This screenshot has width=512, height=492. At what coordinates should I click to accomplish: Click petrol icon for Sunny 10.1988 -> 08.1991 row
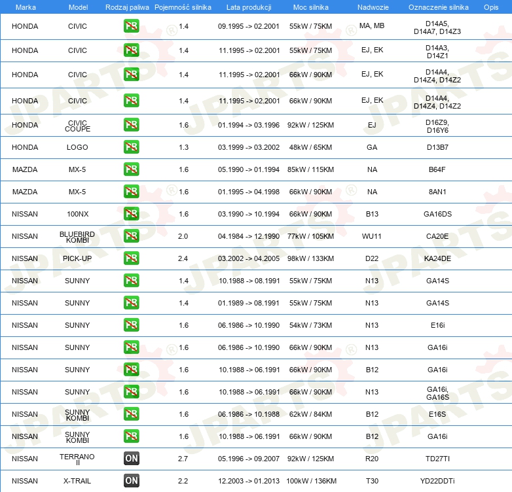tap(131, 281)
